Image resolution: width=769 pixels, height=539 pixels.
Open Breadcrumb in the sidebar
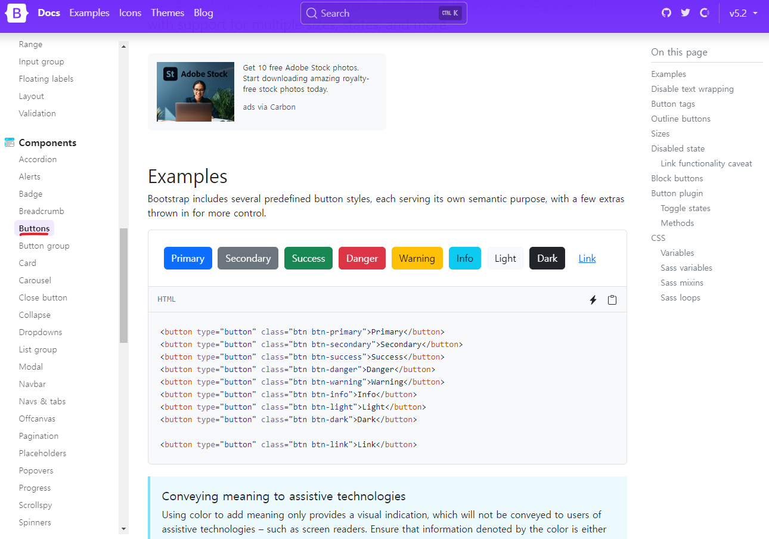(41, 211)
